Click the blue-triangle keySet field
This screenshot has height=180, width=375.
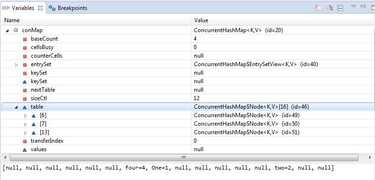pos(39,81)
